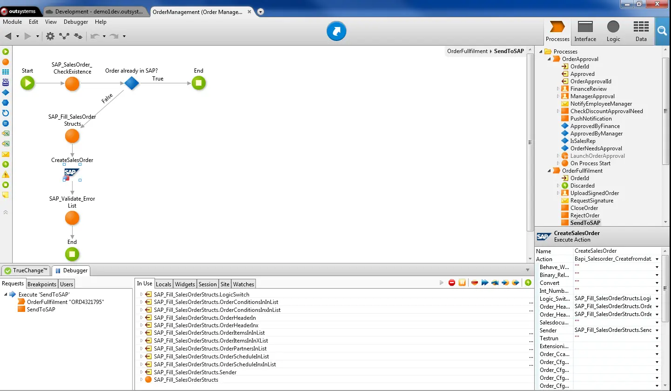Screen dimensions: 671x391
Task: Select CheckDiscountApprovalNeed in the tree
Action: pos(607,111)
